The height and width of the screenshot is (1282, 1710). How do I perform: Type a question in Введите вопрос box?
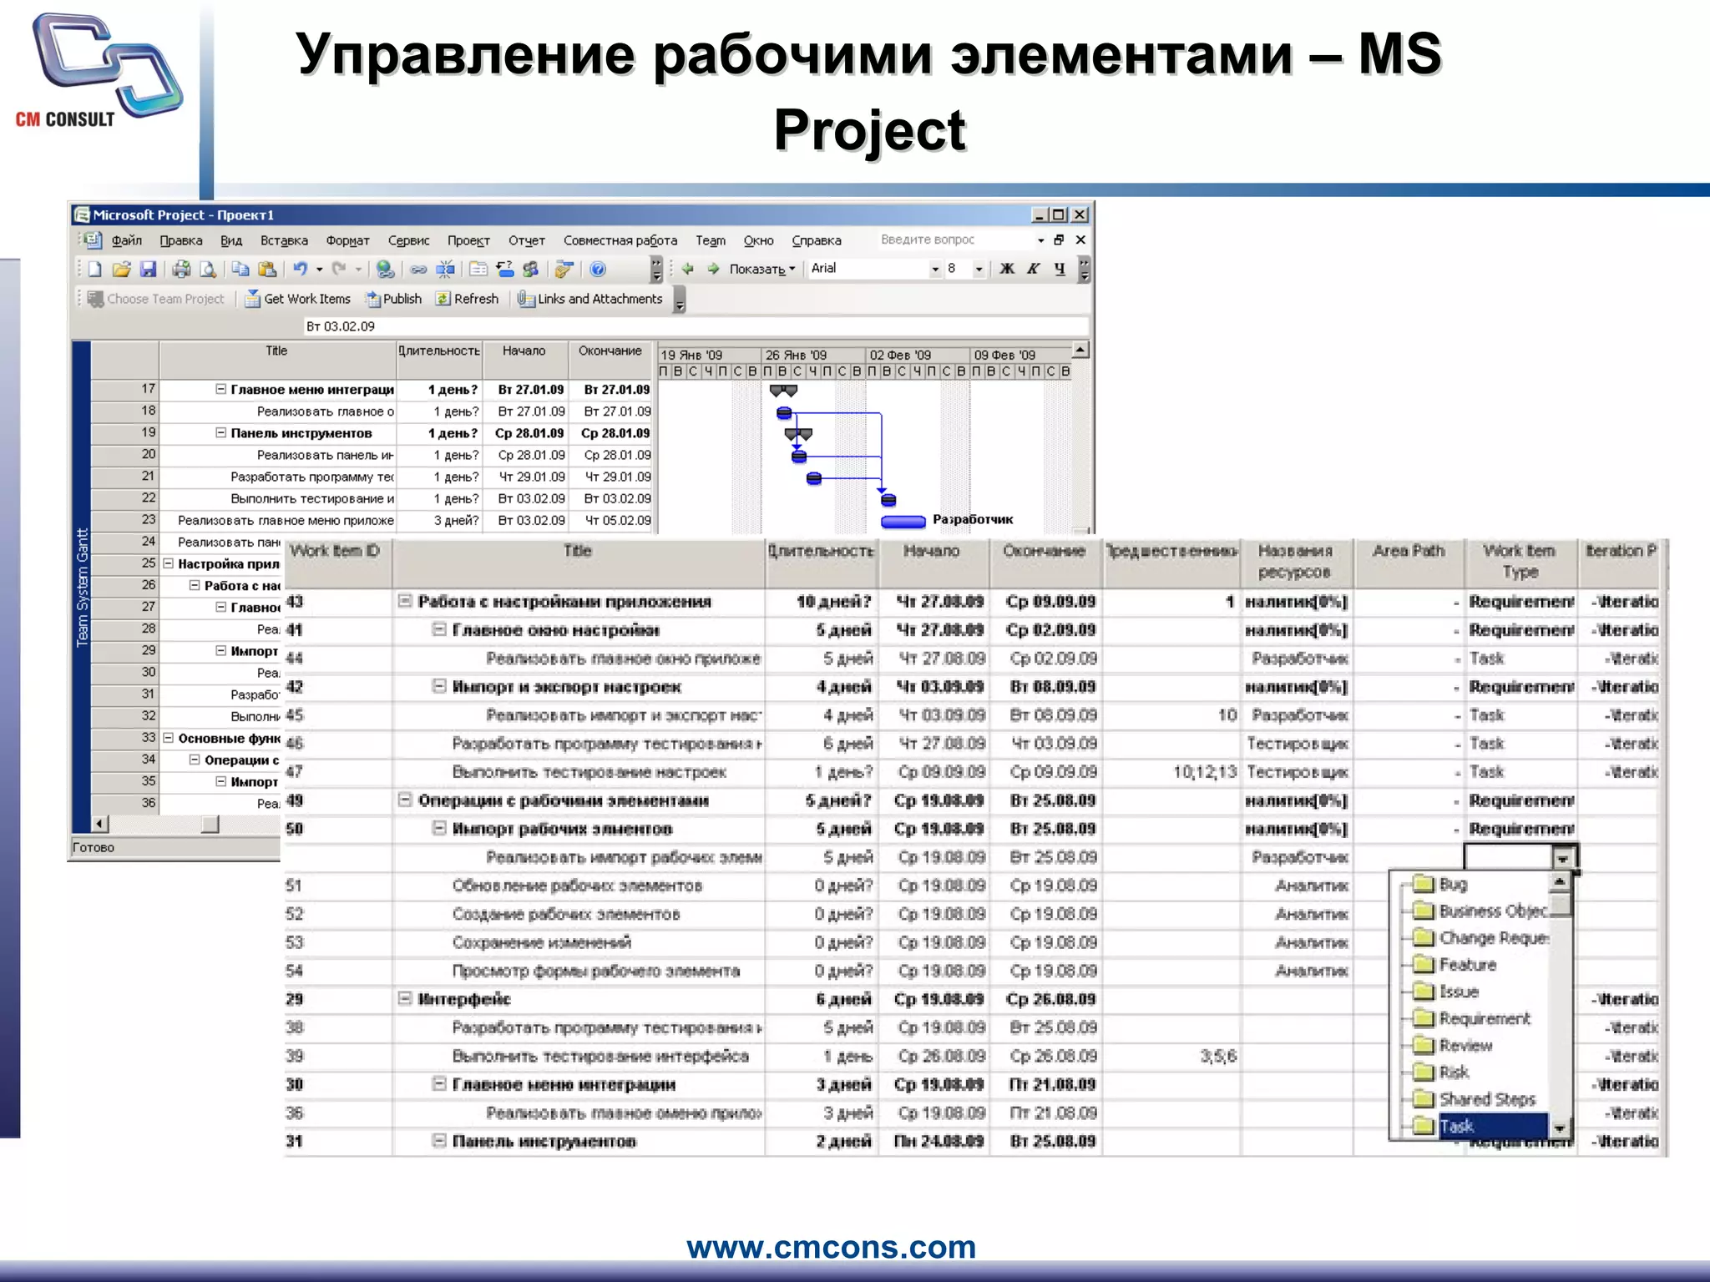[x=956, y=240]
